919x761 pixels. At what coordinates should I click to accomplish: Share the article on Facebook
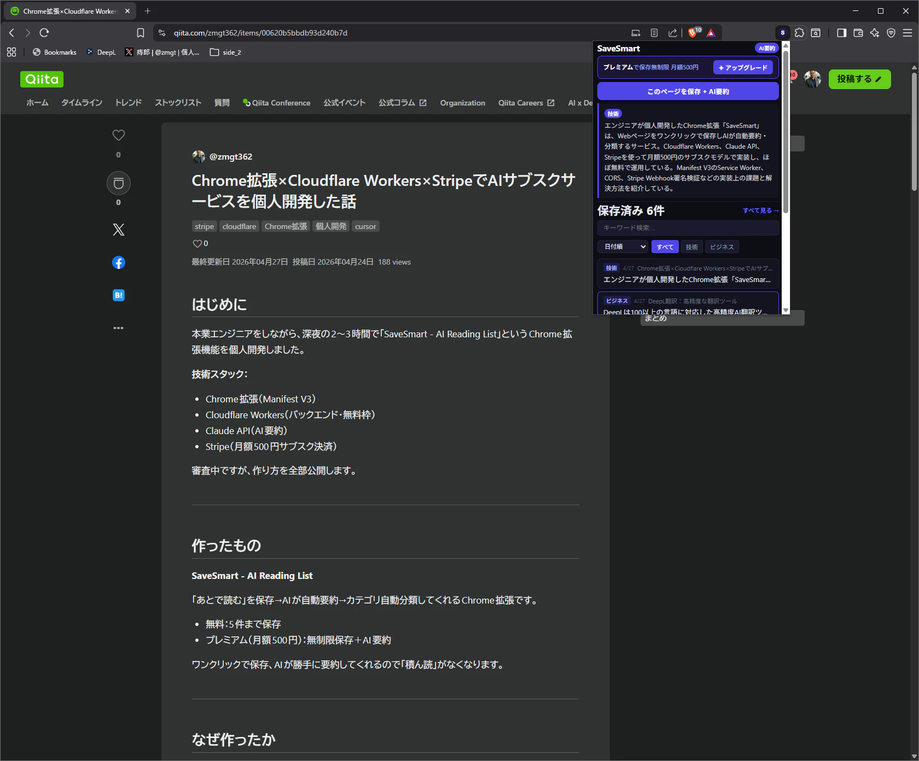(119, 262)
